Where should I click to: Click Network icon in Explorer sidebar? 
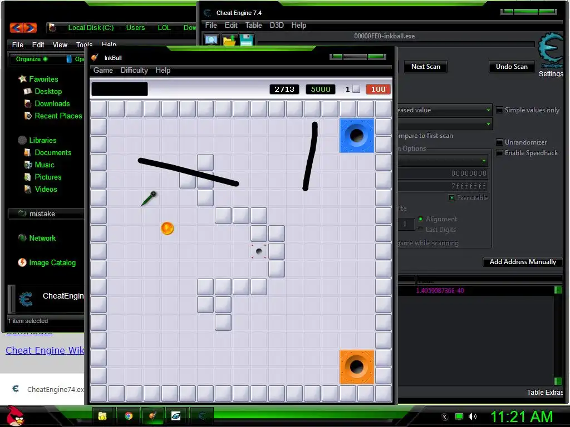[22, 238]
